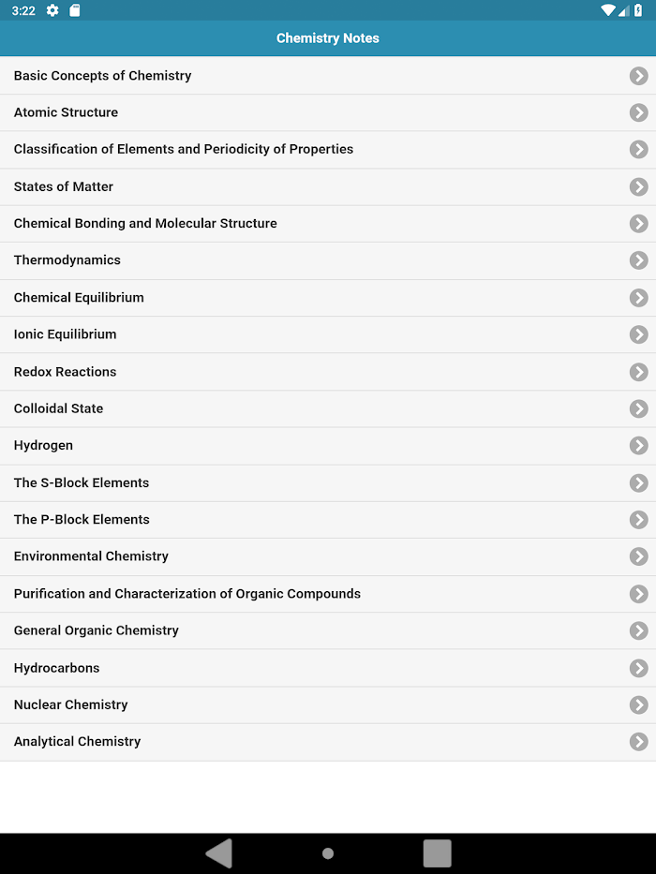Tap chevron icon beside Atomic Structure
Viewport: 656px width, 874px height.
point(639,112)
